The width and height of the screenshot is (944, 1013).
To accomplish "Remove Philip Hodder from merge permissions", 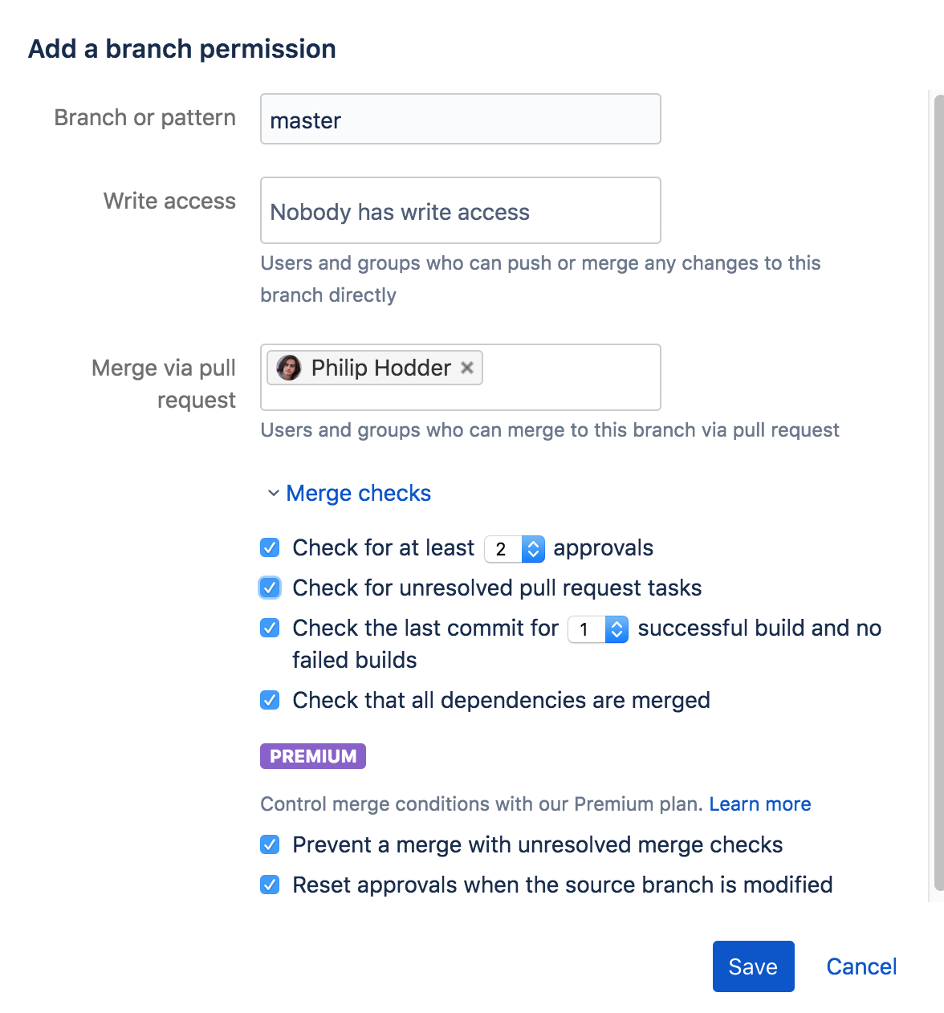I will coord(468,368).
